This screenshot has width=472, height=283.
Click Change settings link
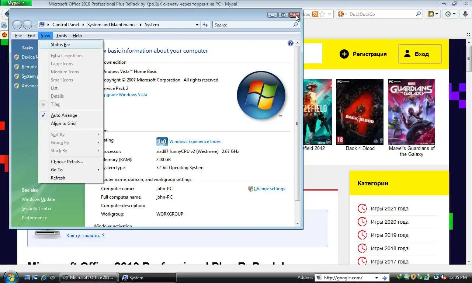click(x=269, y=189)
